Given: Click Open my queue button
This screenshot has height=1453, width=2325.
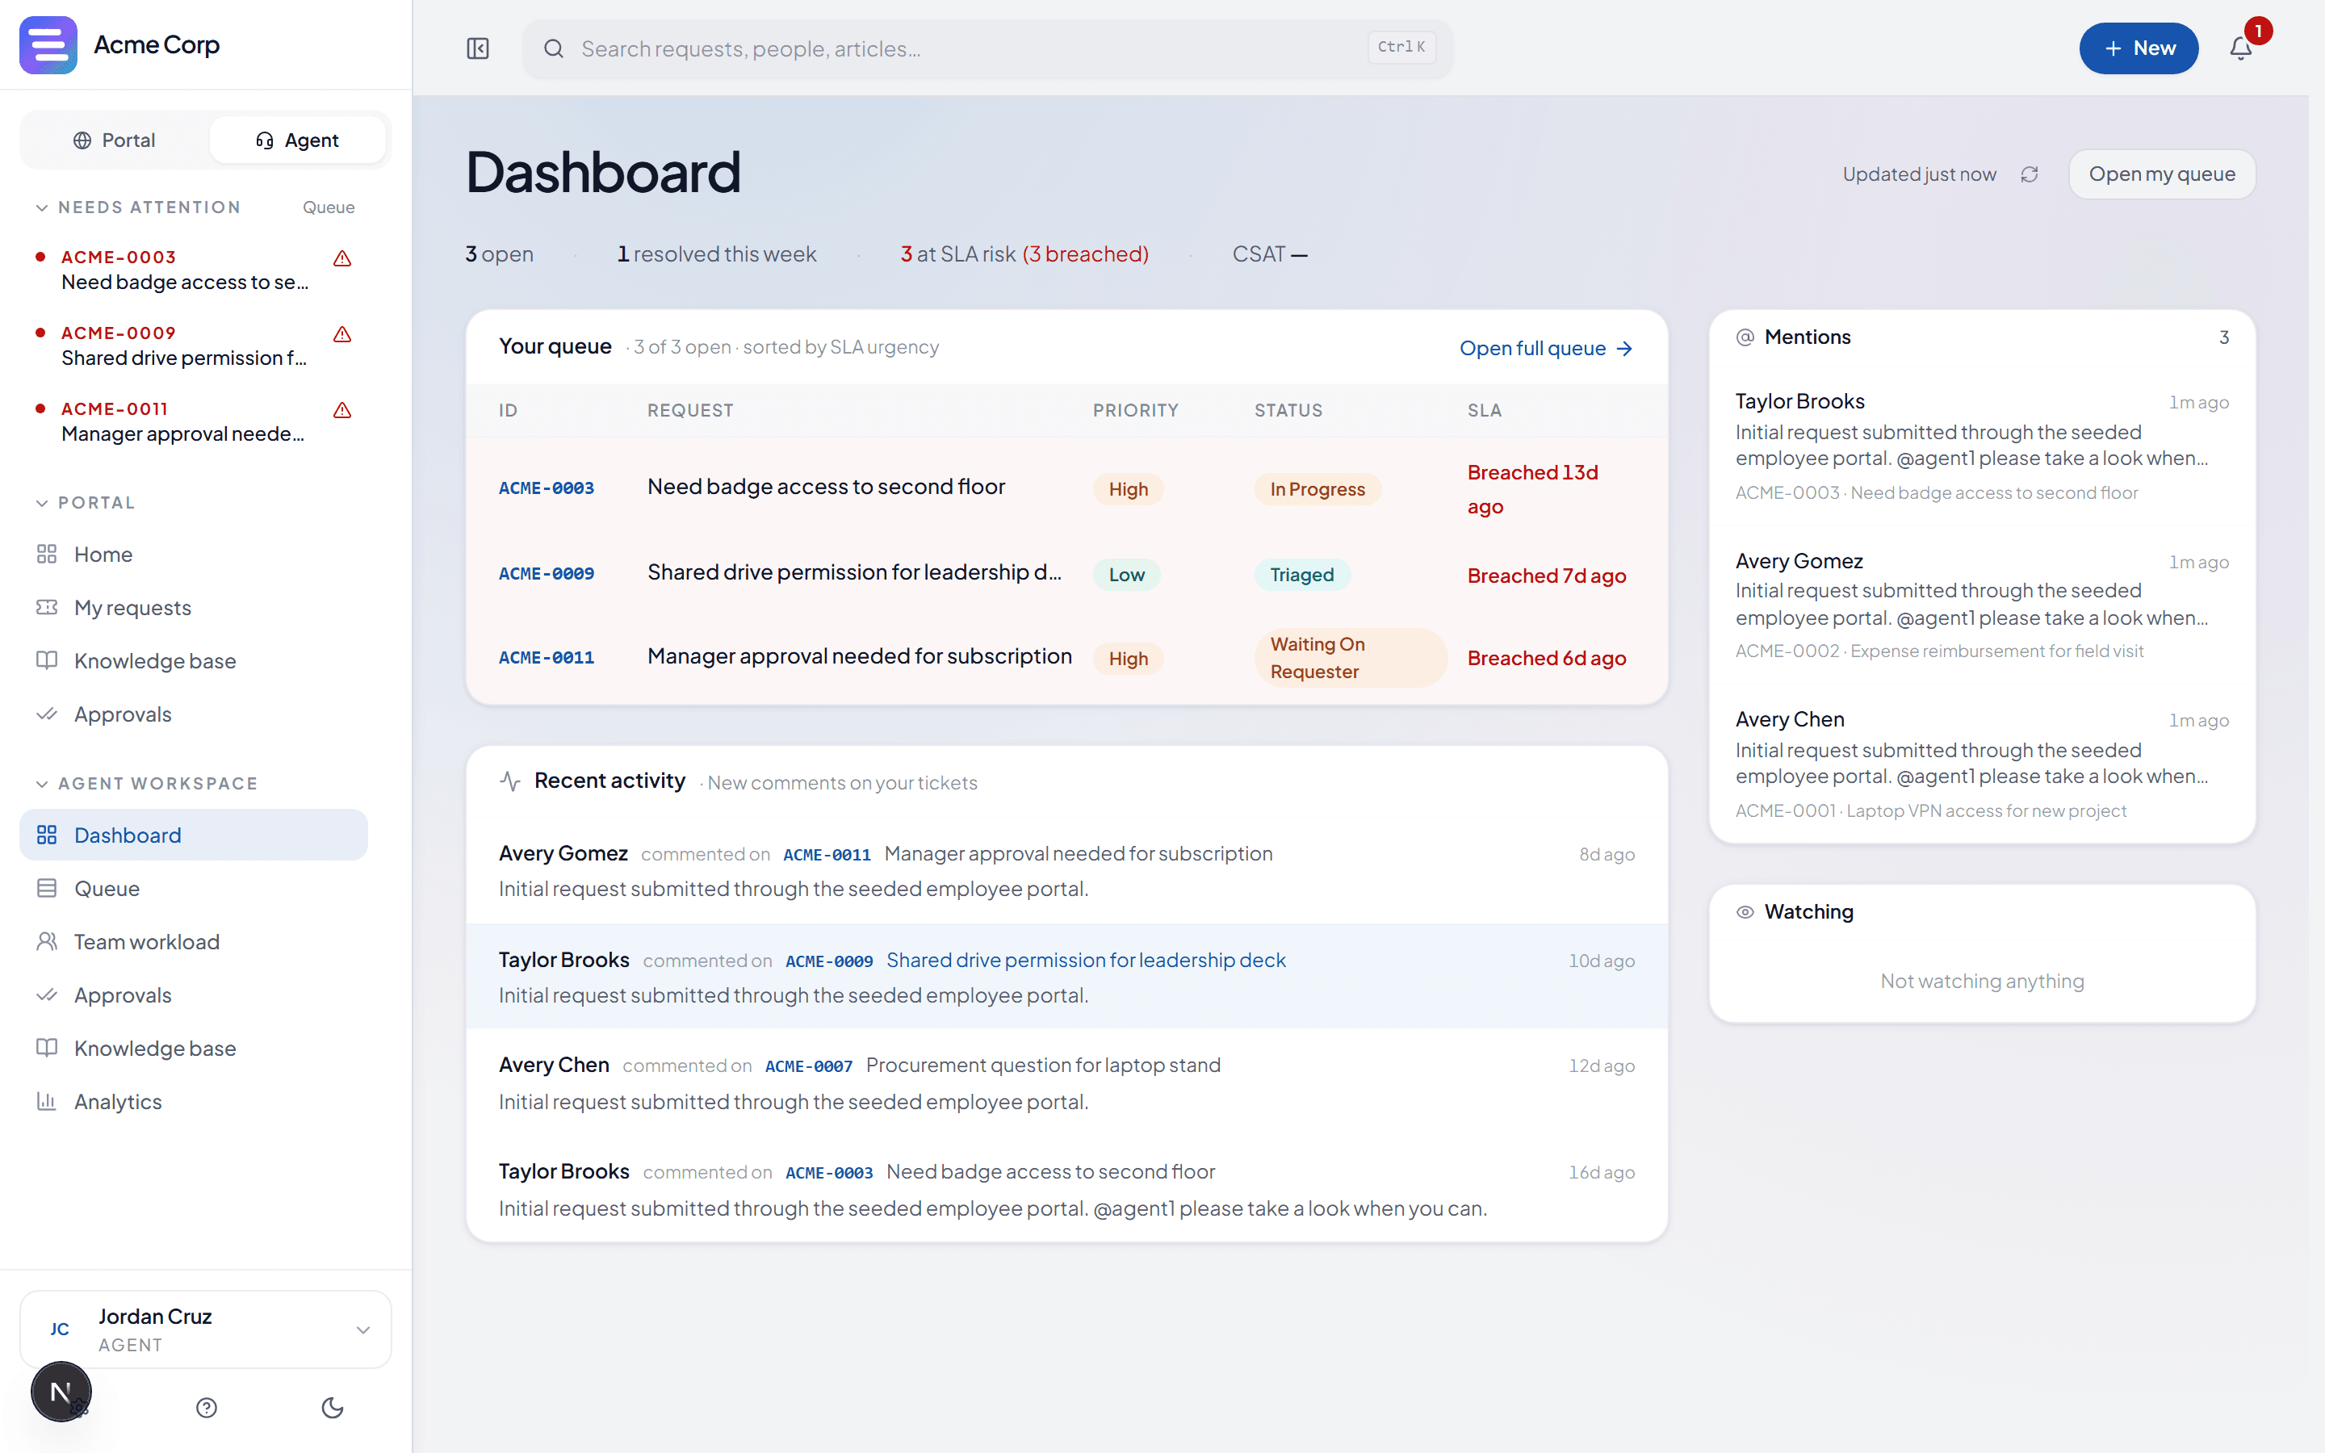Looking at the screenshot, I should (x=2162, y=174).
